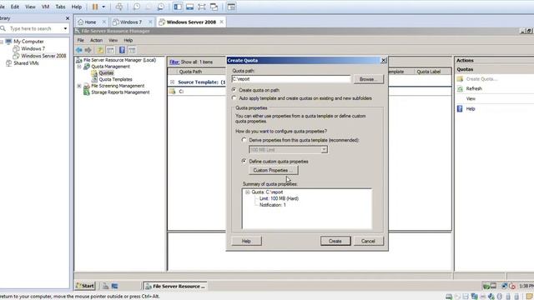This screenshot has width=534, height=300.
Task: Select Define custom quota properties option
Action: 244,161
